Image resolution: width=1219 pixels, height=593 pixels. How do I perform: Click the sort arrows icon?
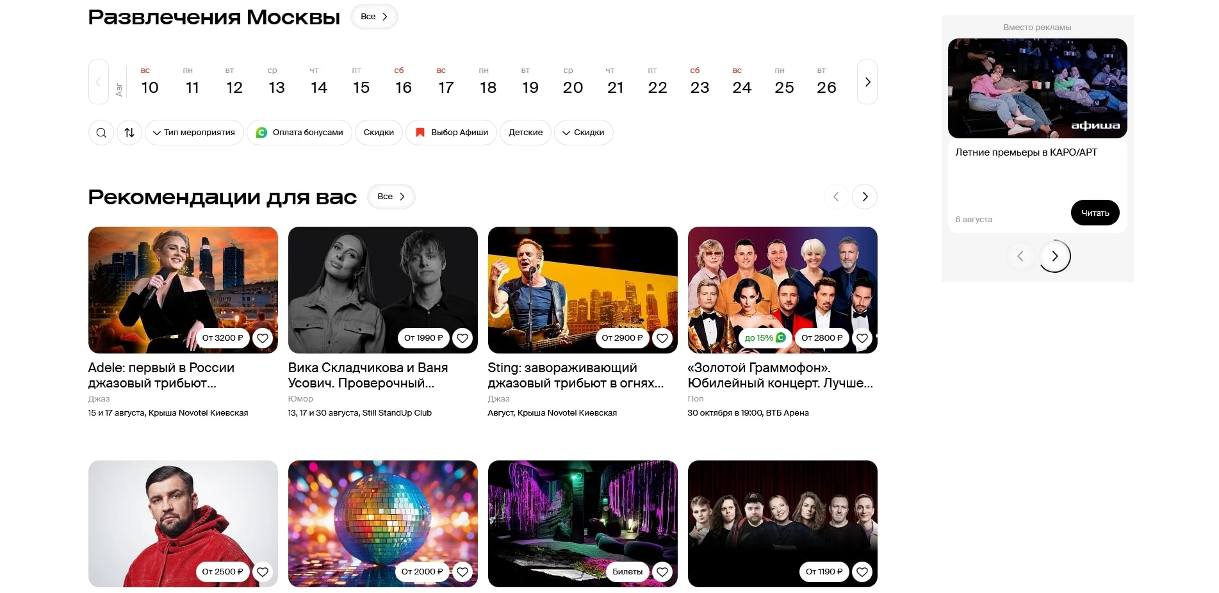129,133
